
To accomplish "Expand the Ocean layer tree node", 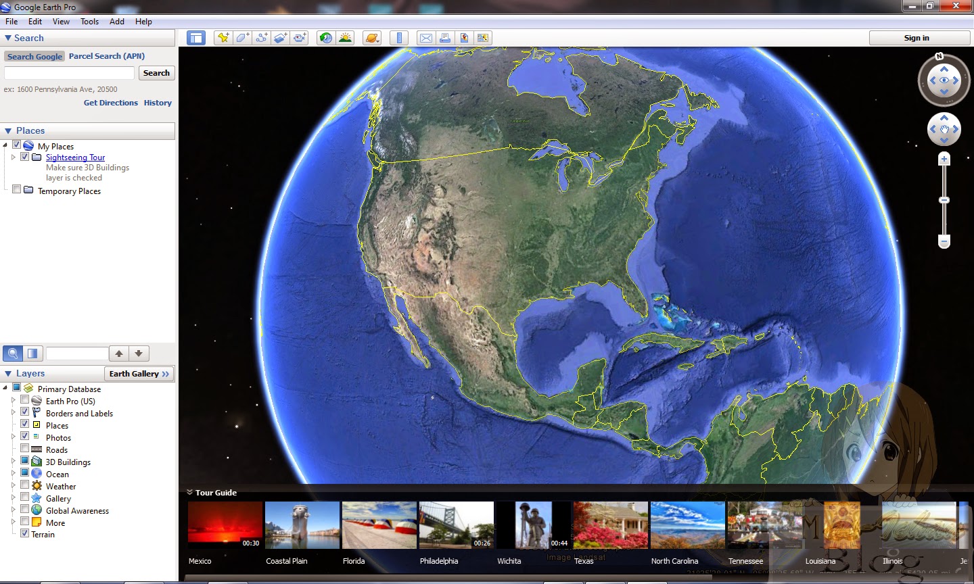I will [13, 473].
